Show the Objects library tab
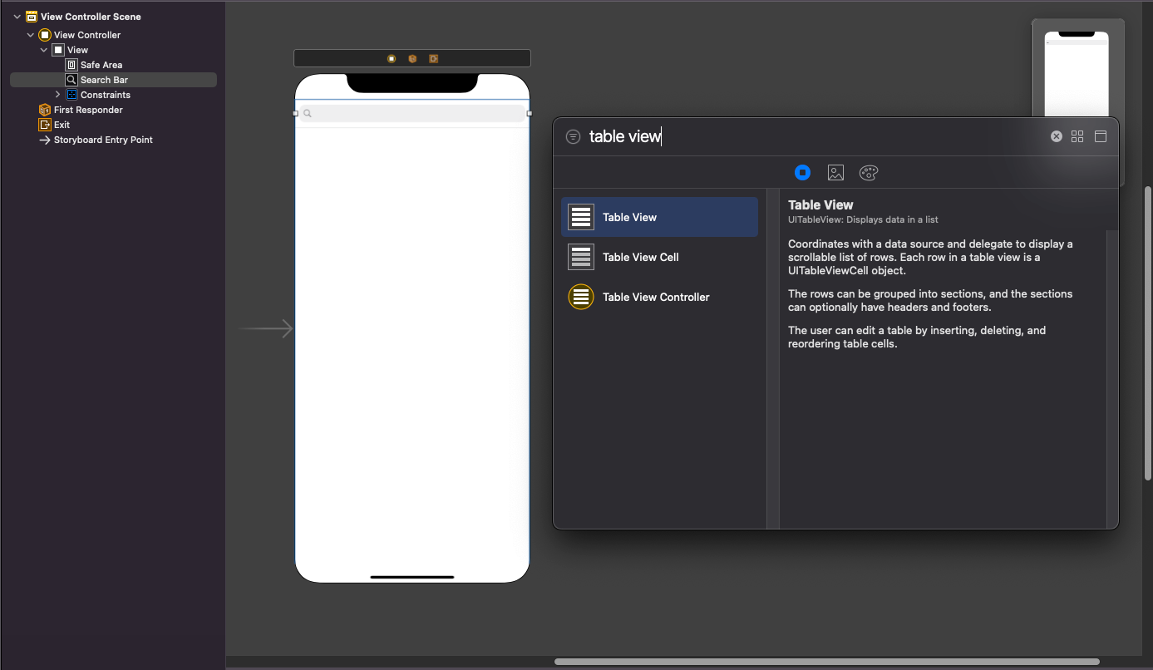 pos(802,172)
